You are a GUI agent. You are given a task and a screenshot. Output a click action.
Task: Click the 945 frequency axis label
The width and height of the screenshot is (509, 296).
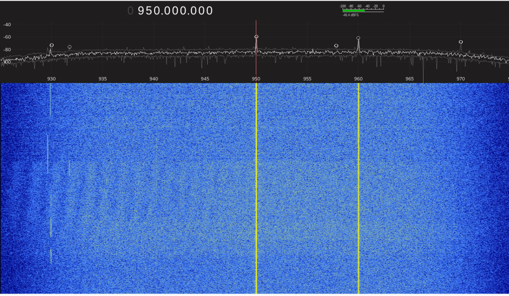[205, 79]
